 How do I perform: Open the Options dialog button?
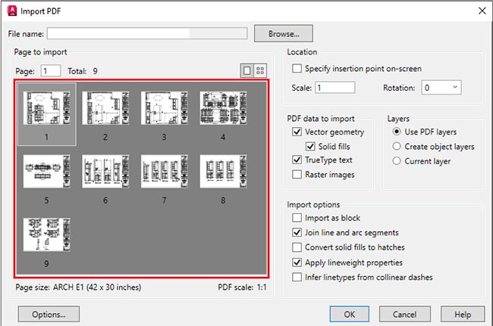pos(50,313)
